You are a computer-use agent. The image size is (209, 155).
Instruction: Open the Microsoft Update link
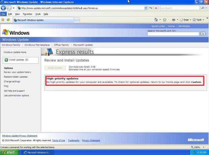pyautogui.click(x=83, y=45)
